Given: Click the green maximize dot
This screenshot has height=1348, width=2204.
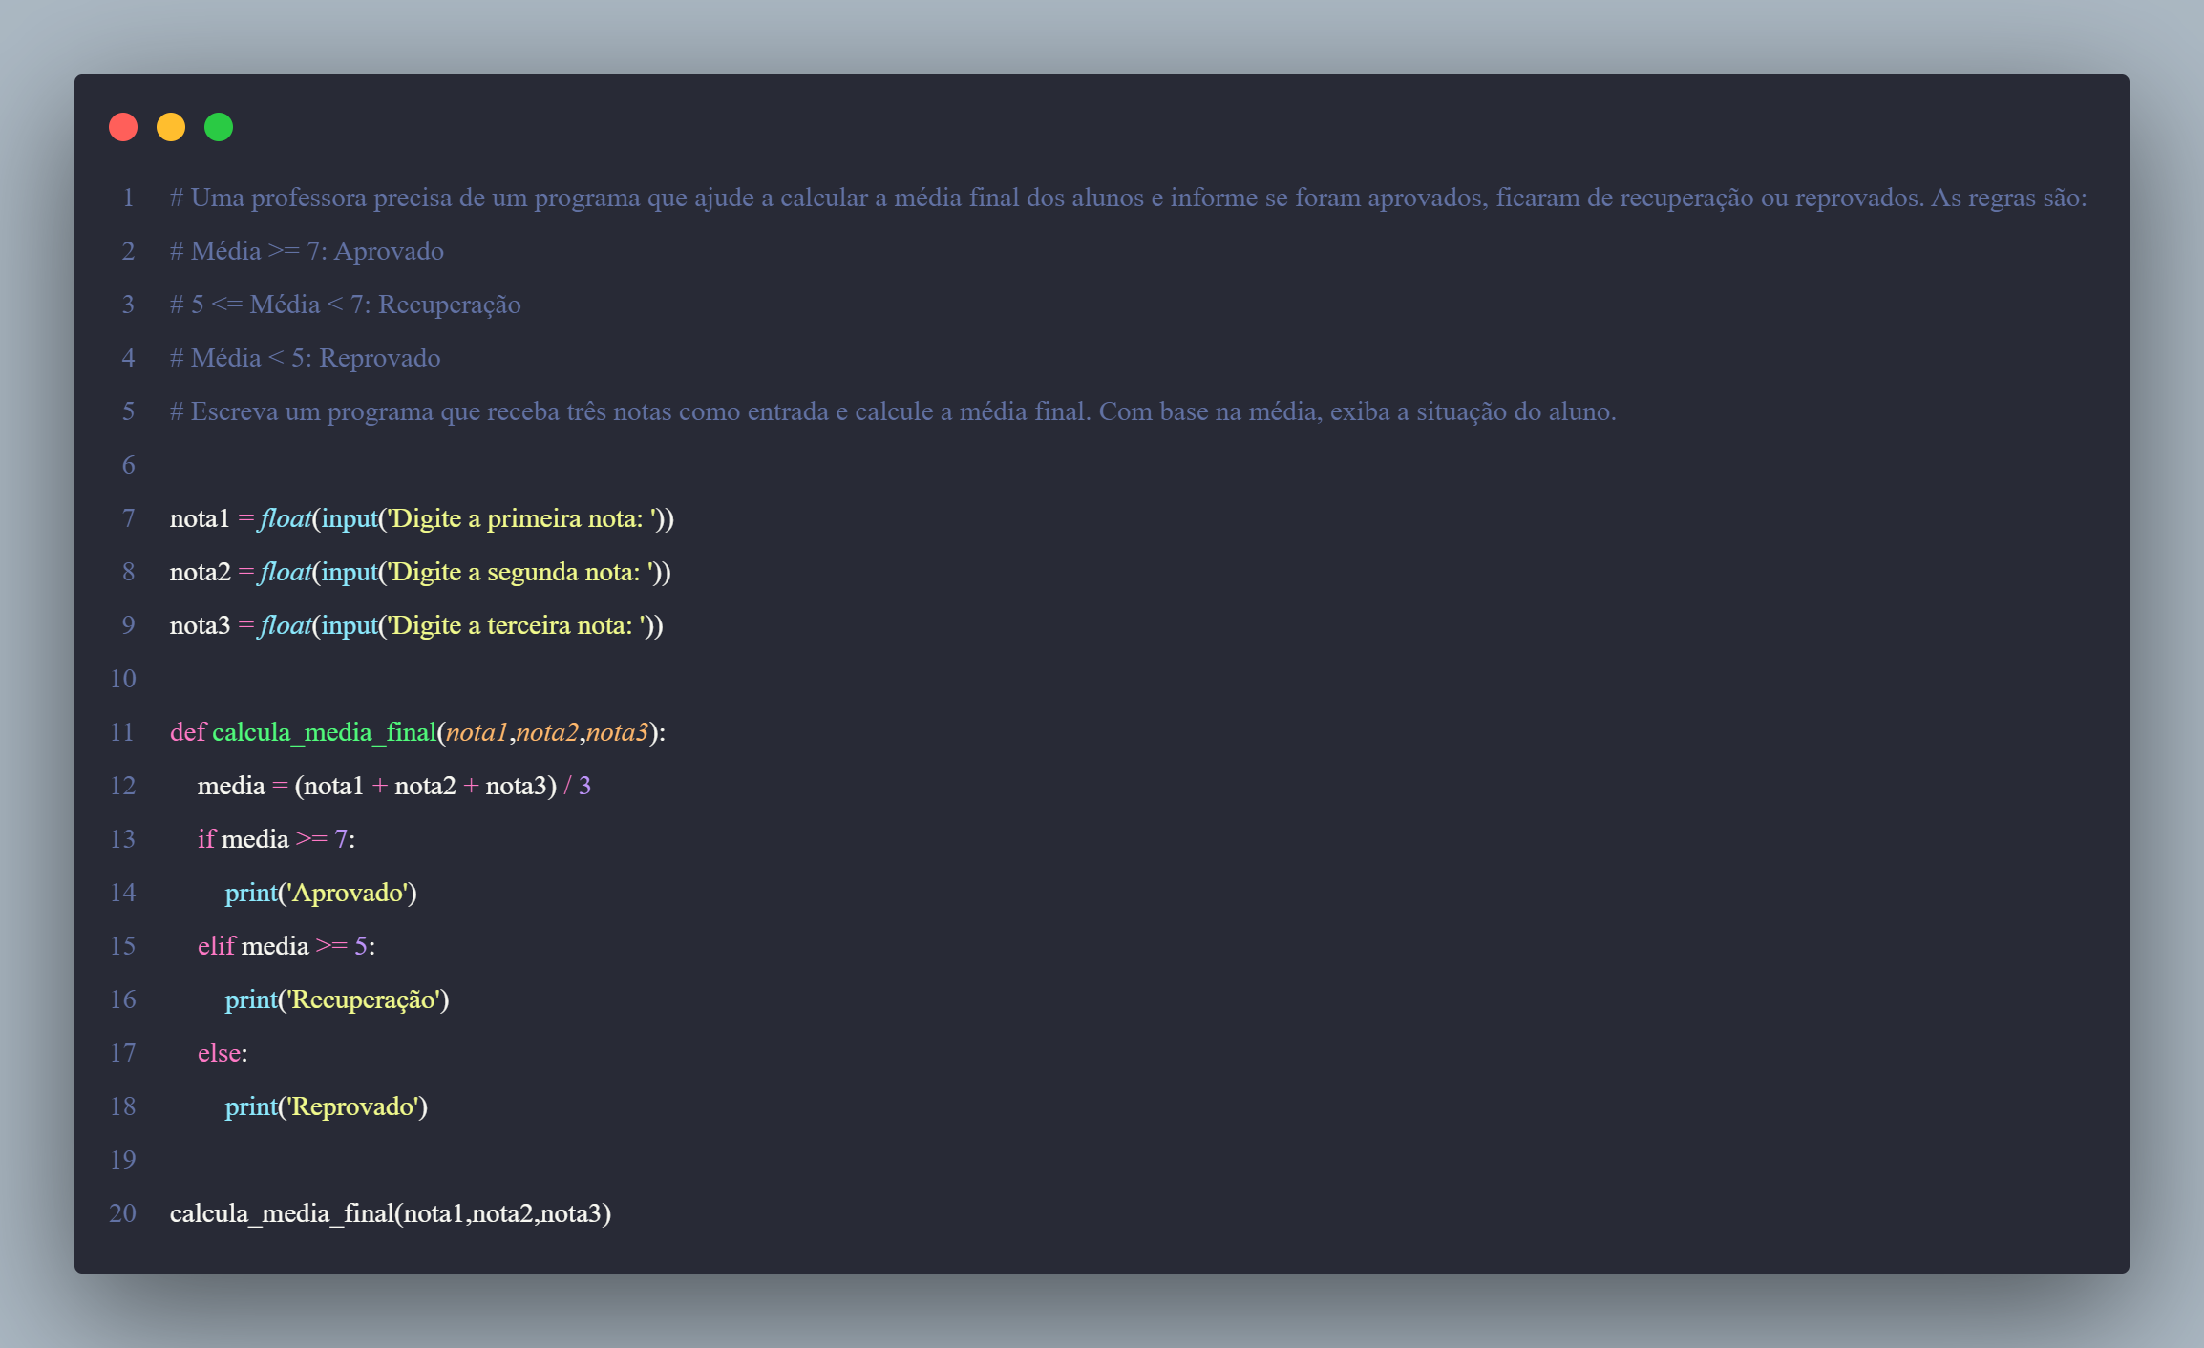Looking at the screenshot, I should 219,127.
